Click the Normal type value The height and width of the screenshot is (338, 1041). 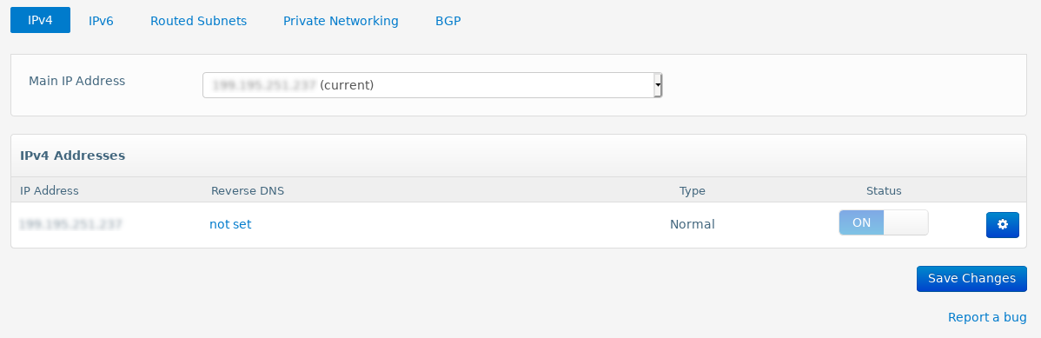tap(693, 224)
